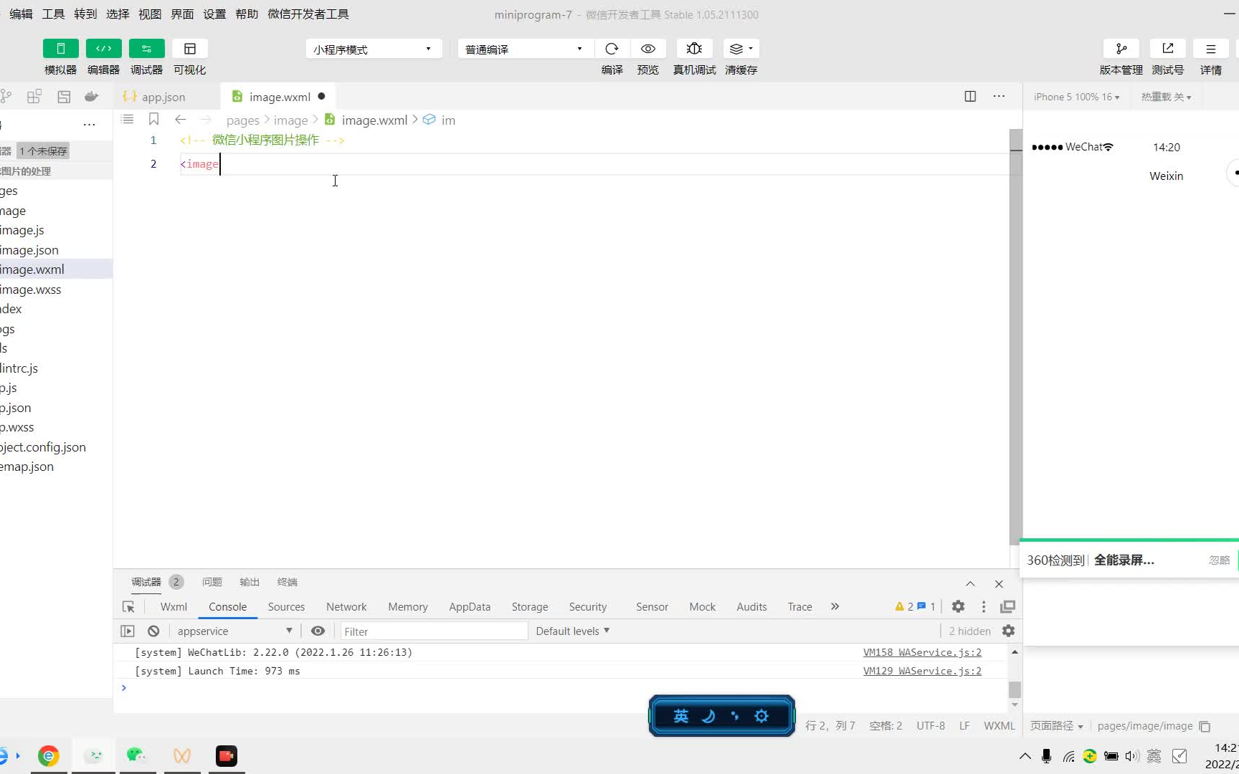Open the mini program mode dropdown
1239x774 pixels.
point(374,49)
